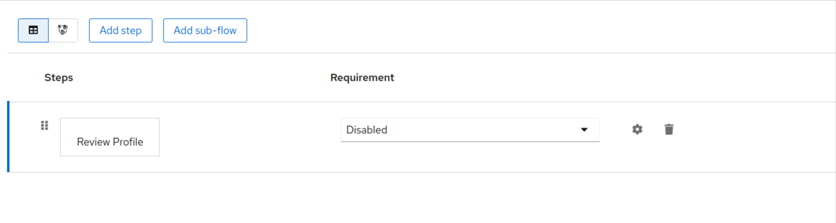Expand the Disabled requirement combo box
The width and height of the screenshot is (836, 223).
470,130
